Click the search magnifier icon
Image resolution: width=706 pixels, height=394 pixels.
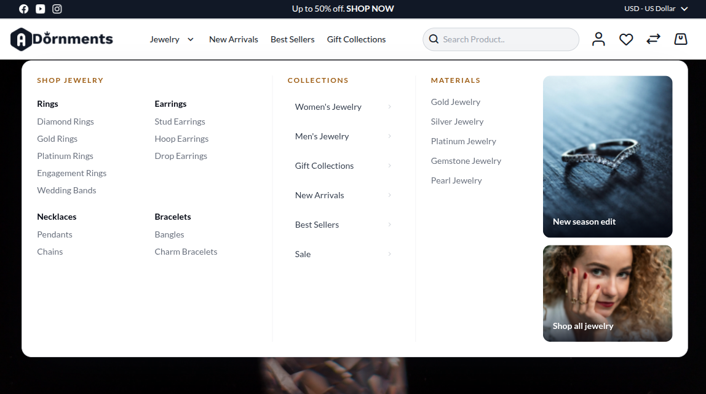434,39
